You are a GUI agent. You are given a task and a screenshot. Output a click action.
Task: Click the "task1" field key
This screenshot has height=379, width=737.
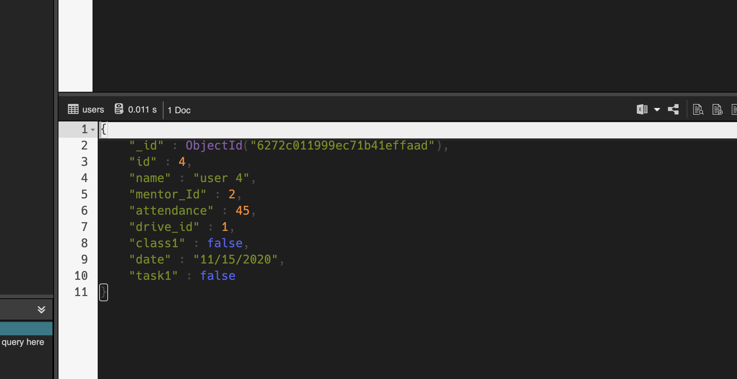[x=154, y=276]
